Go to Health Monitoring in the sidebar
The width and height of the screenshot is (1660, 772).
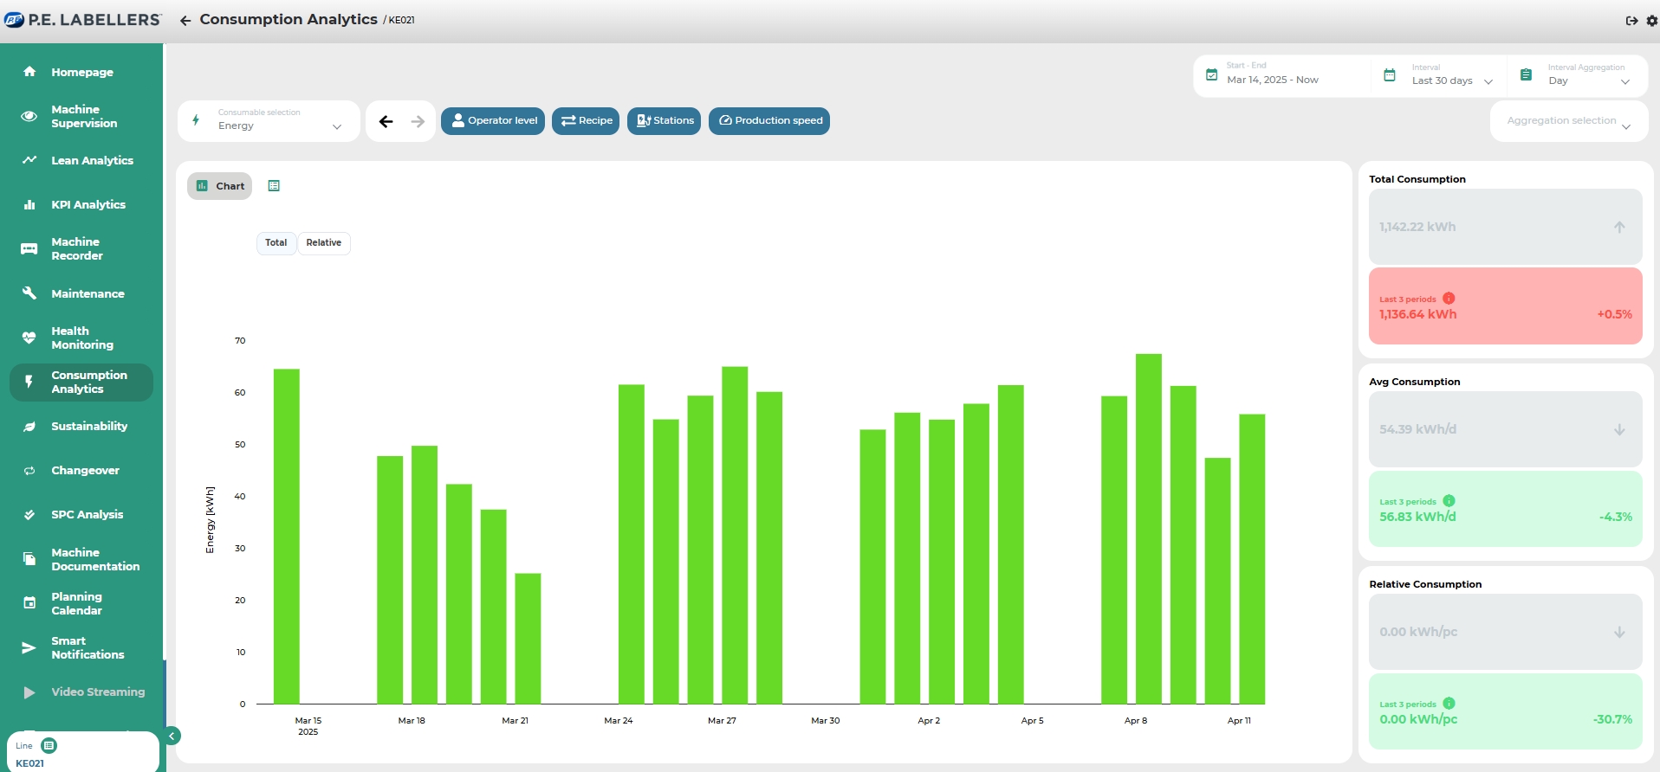[81, 338]
